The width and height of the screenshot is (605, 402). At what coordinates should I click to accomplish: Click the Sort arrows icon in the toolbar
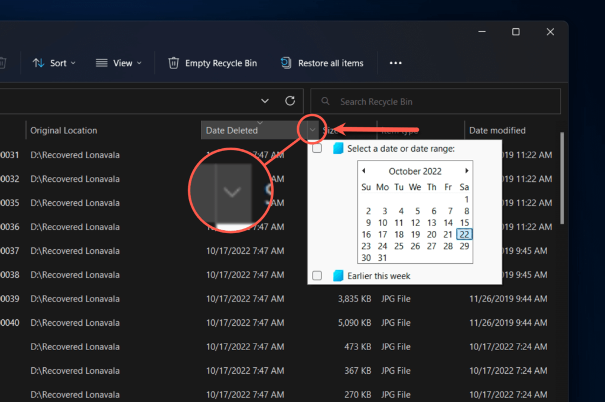[x=38, y=63]
